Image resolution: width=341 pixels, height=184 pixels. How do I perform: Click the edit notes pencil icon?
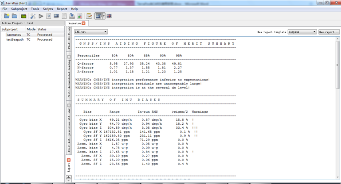pos(89,16)
